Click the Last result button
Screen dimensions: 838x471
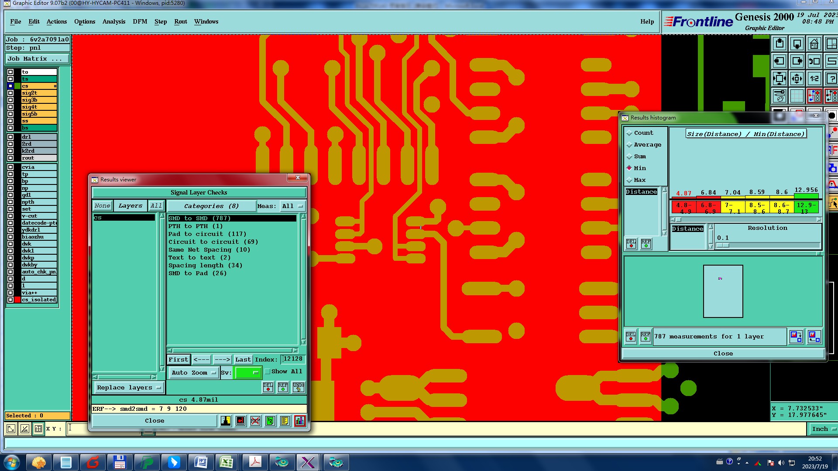pyautogui.click(x=243, y=360)
